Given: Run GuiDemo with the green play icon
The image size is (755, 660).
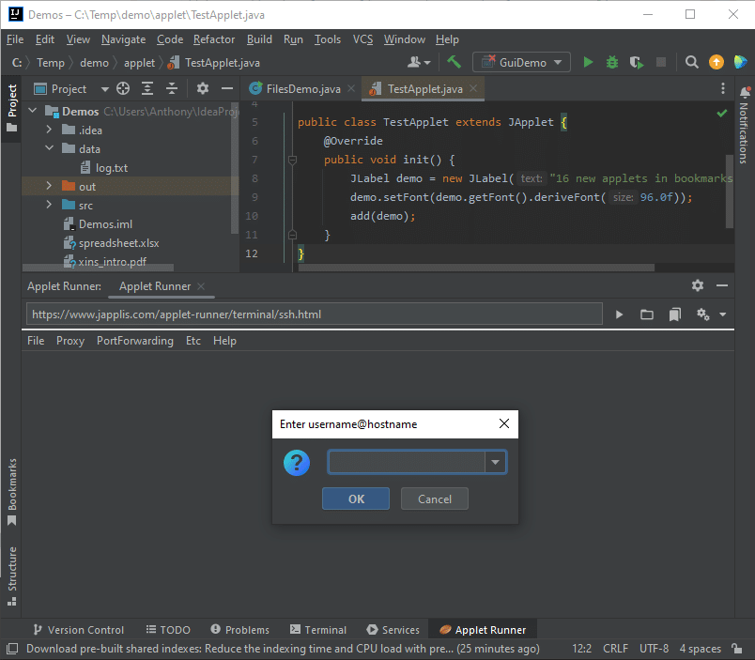Looking at the screenshot, I should pyautogui.click(x=588, y=62).
